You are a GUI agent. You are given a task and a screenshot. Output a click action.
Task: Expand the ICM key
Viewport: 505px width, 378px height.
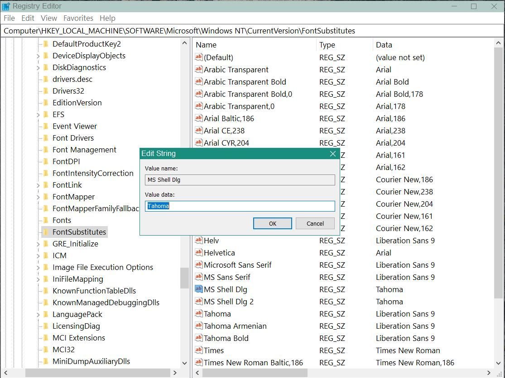click(x=38, y=256)
